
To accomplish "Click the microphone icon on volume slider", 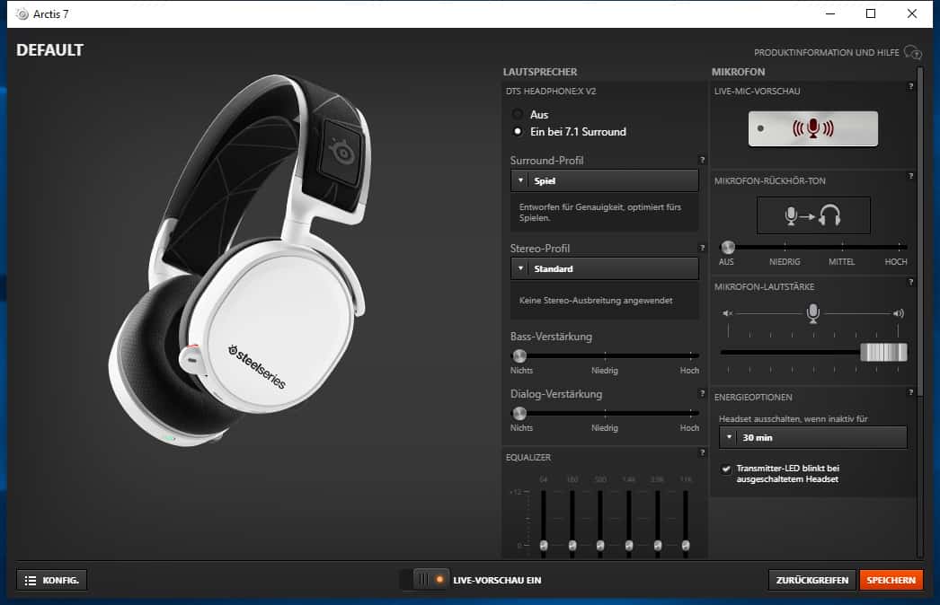I will click(813, 312).
